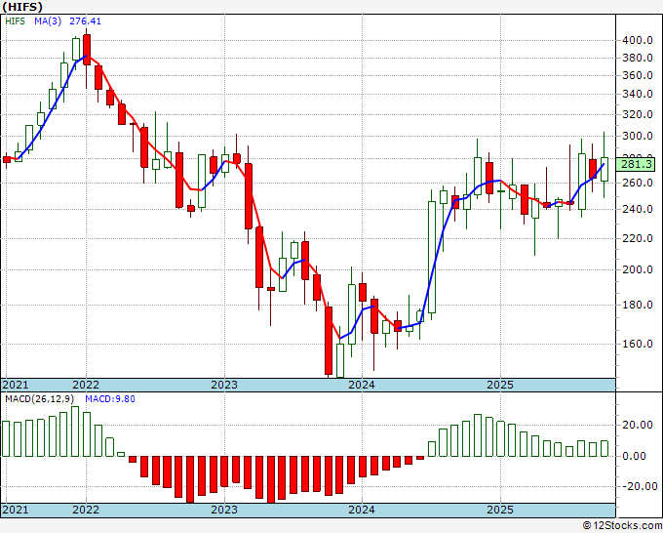
Task: Click the tall green candlestick in mid-2024
Action: point(432,258)
